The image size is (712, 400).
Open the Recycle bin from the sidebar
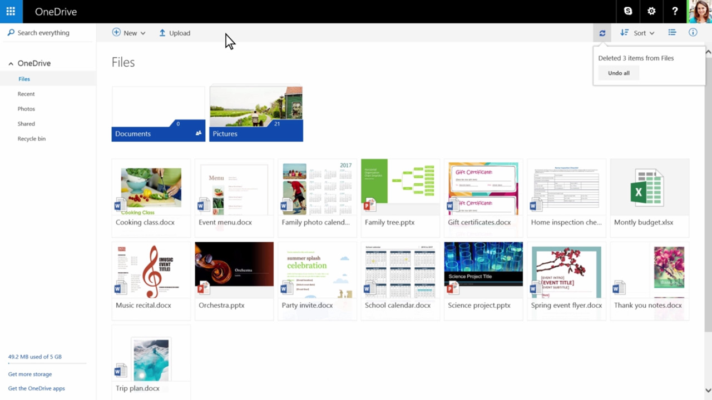point(31,138)
